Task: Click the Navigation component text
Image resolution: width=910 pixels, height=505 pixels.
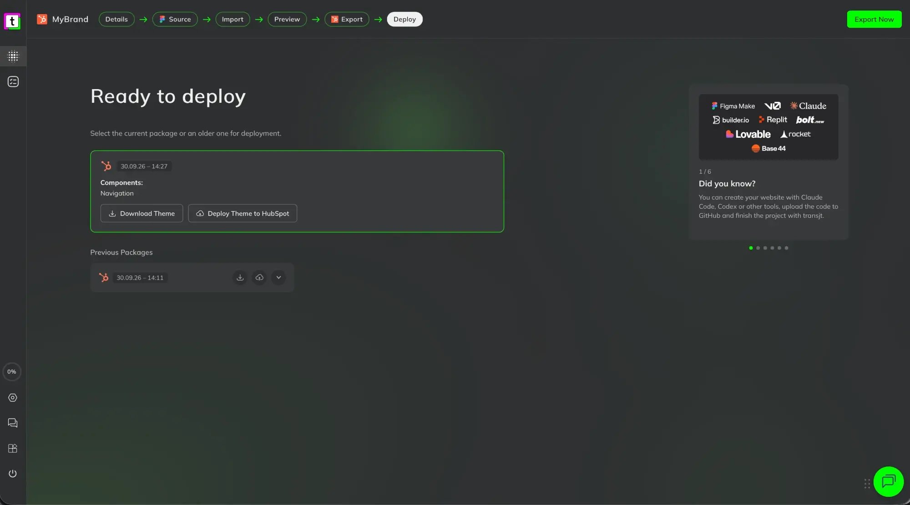Action: click(x=117, y=193)
